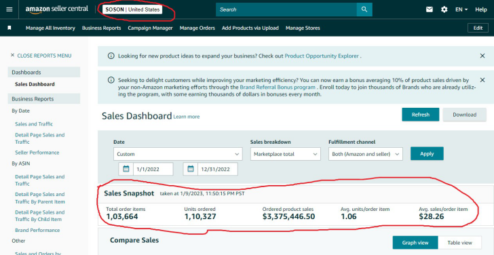Click the Units ordered value 1,10,327
The width and height of the screenshot is (494, 255).
[200, 216]
